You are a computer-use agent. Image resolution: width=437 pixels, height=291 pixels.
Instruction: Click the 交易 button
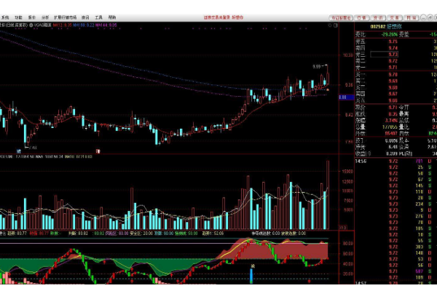coord(394,17)
